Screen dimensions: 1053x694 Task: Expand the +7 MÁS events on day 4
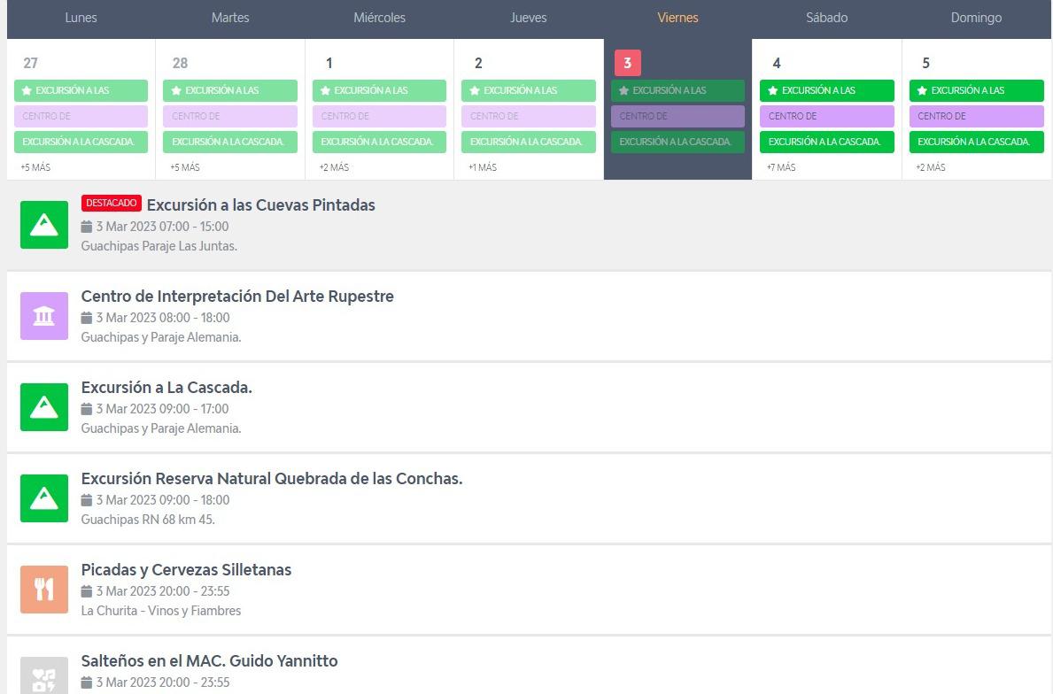coord(781,167)
